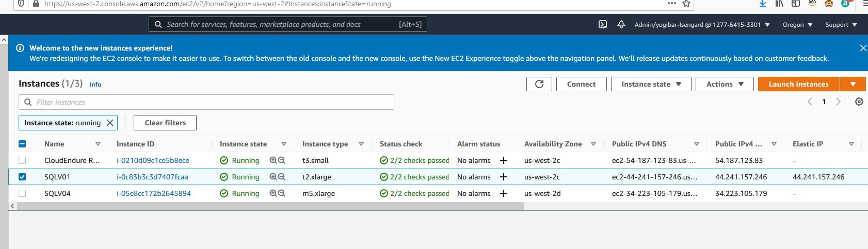Image resolution: width=868 pixels, height=249 pixels.
Task: Sort by Elastic IP column arrow
Action: (x=851, y=144)
